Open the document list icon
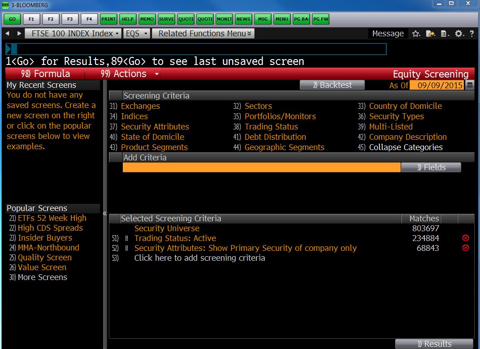 pos(445,34)
